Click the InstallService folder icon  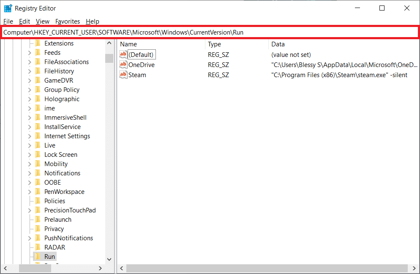[x=38, y=127]
